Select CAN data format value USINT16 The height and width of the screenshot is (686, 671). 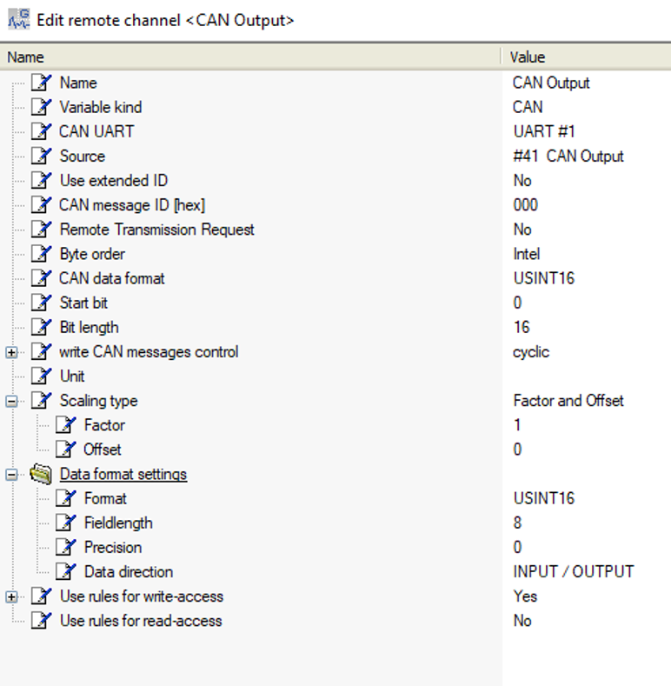point(544,279)
